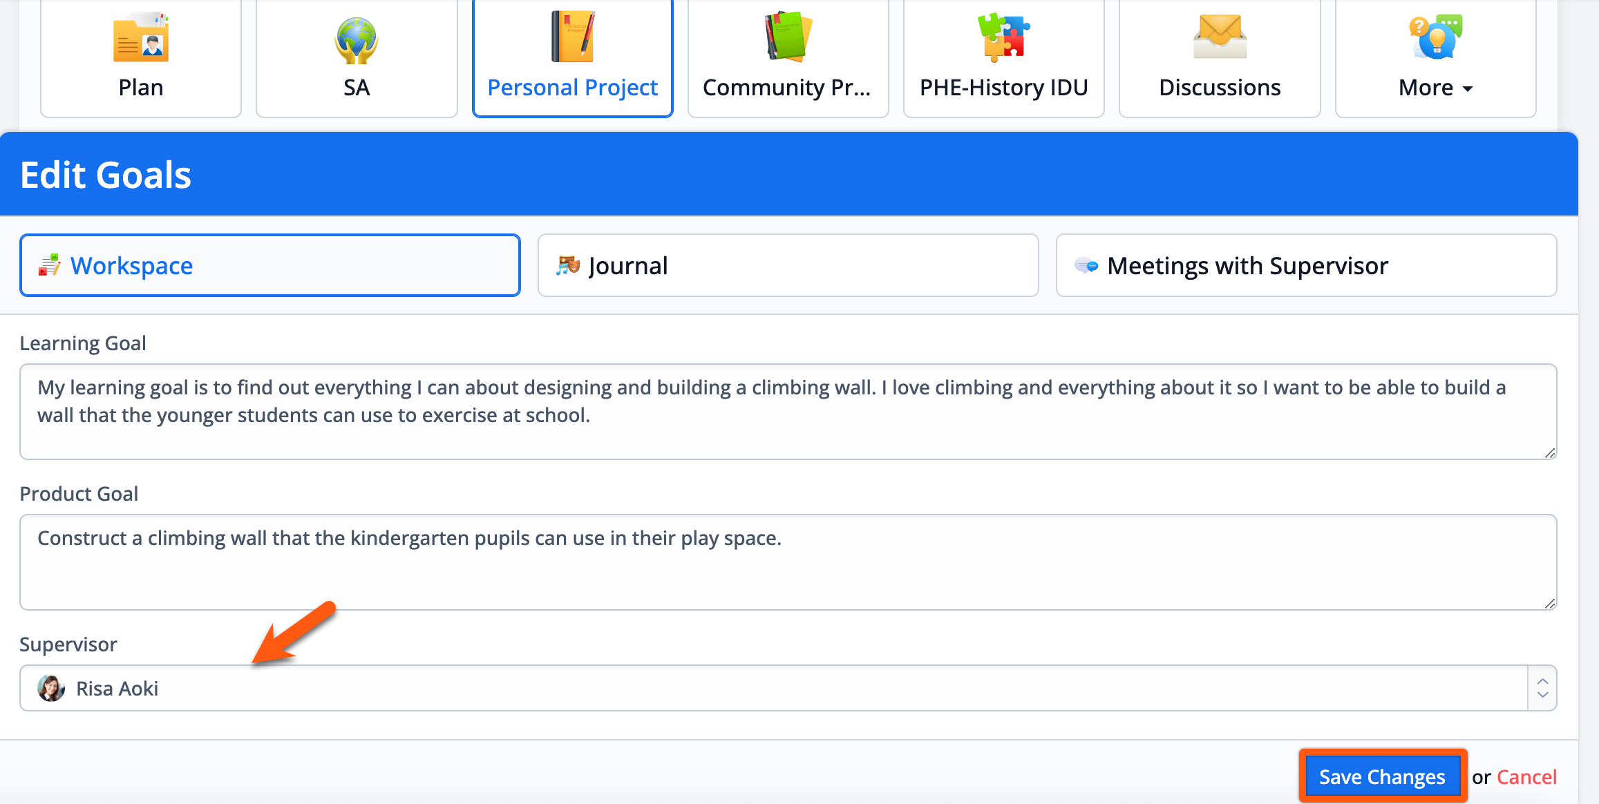Expand the More dropdown menu

[x=1436, y=59]
